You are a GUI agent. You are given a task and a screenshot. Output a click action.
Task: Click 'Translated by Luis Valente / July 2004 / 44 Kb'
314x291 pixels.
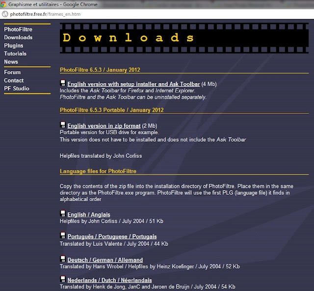coord(114,244)
